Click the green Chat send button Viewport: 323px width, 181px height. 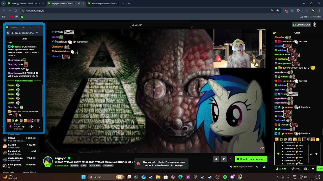(320, 169)
